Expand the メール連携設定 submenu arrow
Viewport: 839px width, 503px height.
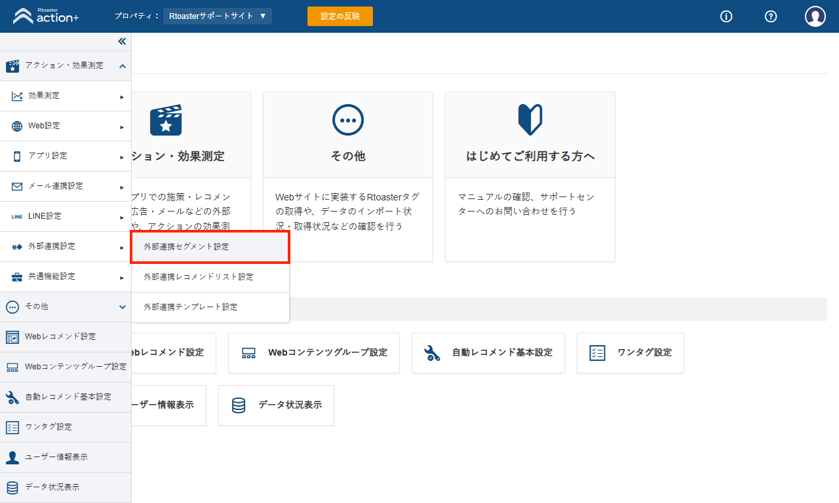[122, 187]
